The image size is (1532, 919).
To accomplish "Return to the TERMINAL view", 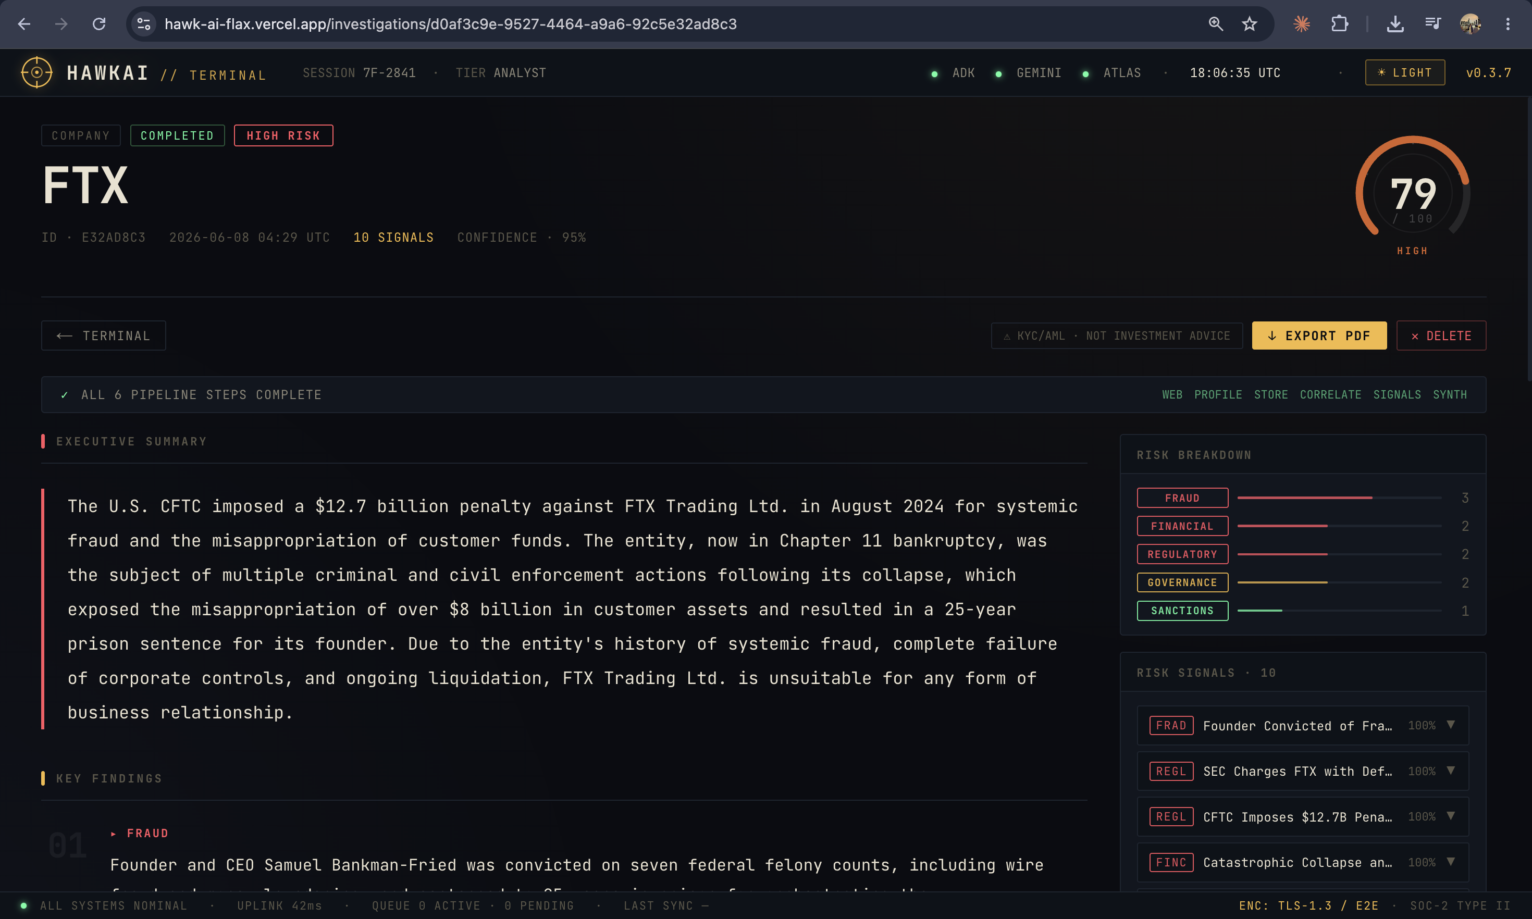I will tap(103, 336).
